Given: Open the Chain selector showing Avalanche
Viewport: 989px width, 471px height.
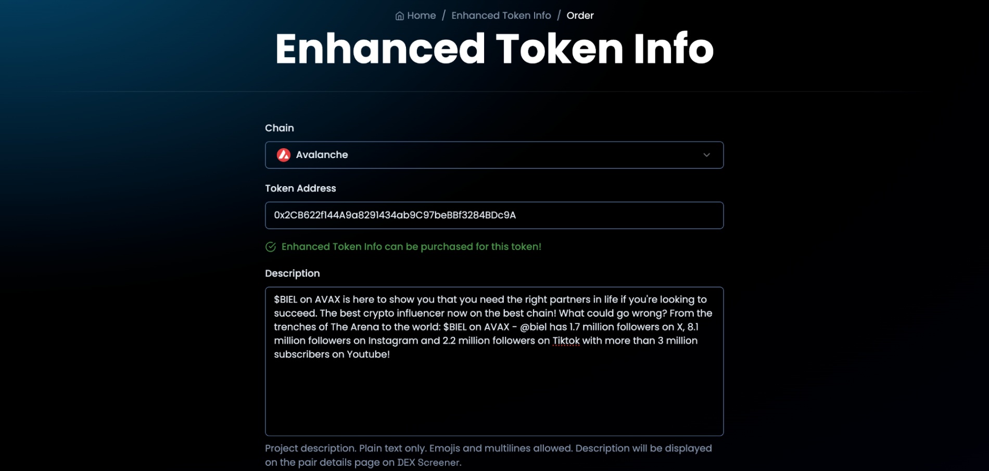Looking at the screenshot, I should pos(493,155).
